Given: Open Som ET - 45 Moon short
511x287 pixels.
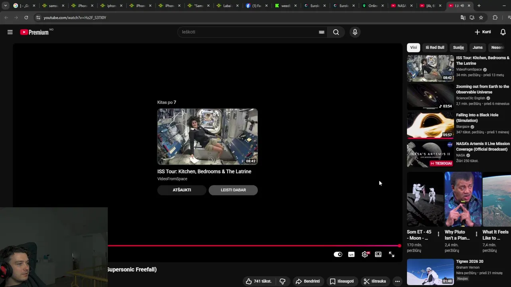Looking at the screenshot, I should click(425, 199).
